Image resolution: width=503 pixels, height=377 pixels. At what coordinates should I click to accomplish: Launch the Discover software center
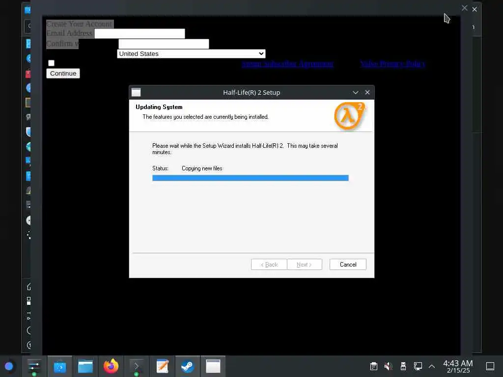[59, 366]
